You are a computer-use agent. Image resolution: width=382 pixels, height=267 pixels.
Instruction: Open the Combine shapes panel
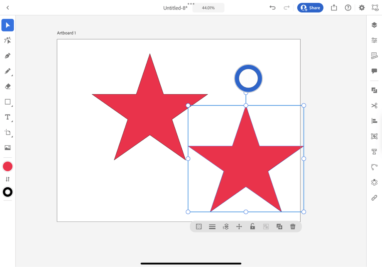pyautogui.click(x=374, y=90)
